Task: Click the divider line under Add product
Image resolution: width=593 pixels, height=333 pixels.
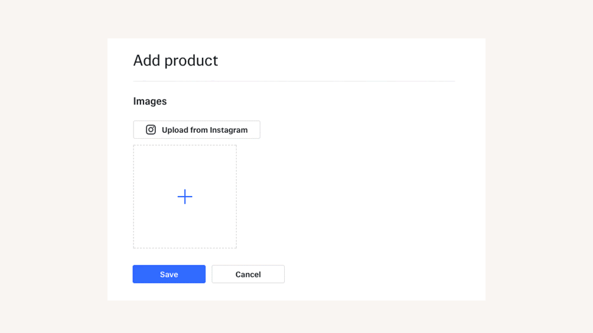Action: (294, 81)
